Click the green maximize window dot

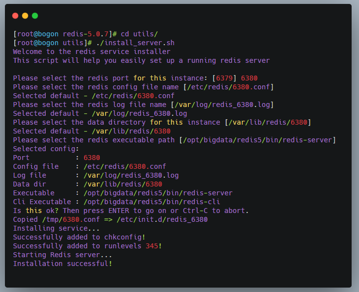35,16
